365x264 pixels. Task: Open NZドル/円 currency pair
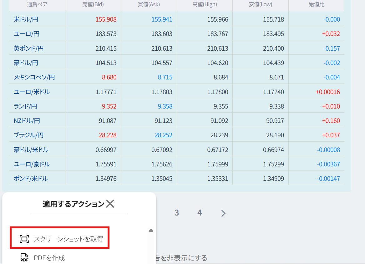coord(27,121)
